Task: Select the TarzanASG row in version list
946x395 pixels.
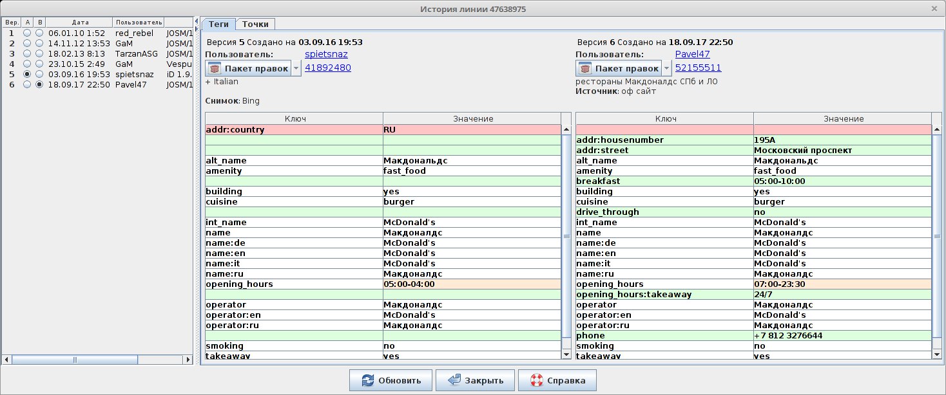Action: (98, 53)
